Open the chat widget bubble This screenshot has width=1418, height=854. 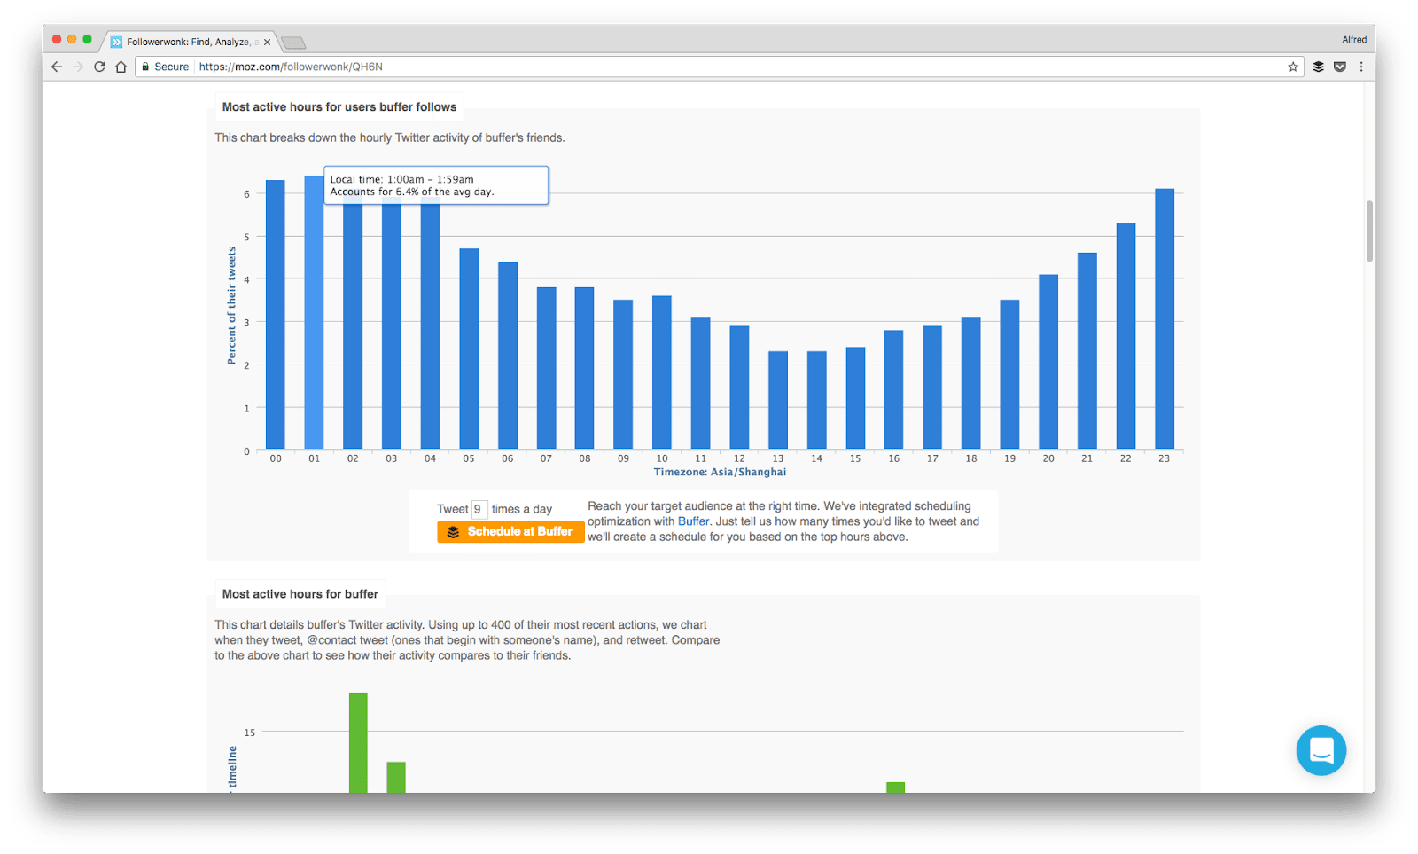1321,750
